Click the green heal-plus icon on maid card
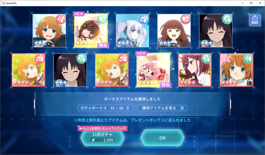The height and width of the screenshot is (155, 265). (102, 19)
